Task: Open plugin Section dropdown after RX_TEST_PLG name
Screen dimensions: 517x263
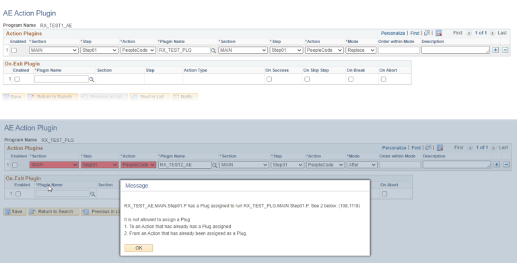Action: coord(242,50)
